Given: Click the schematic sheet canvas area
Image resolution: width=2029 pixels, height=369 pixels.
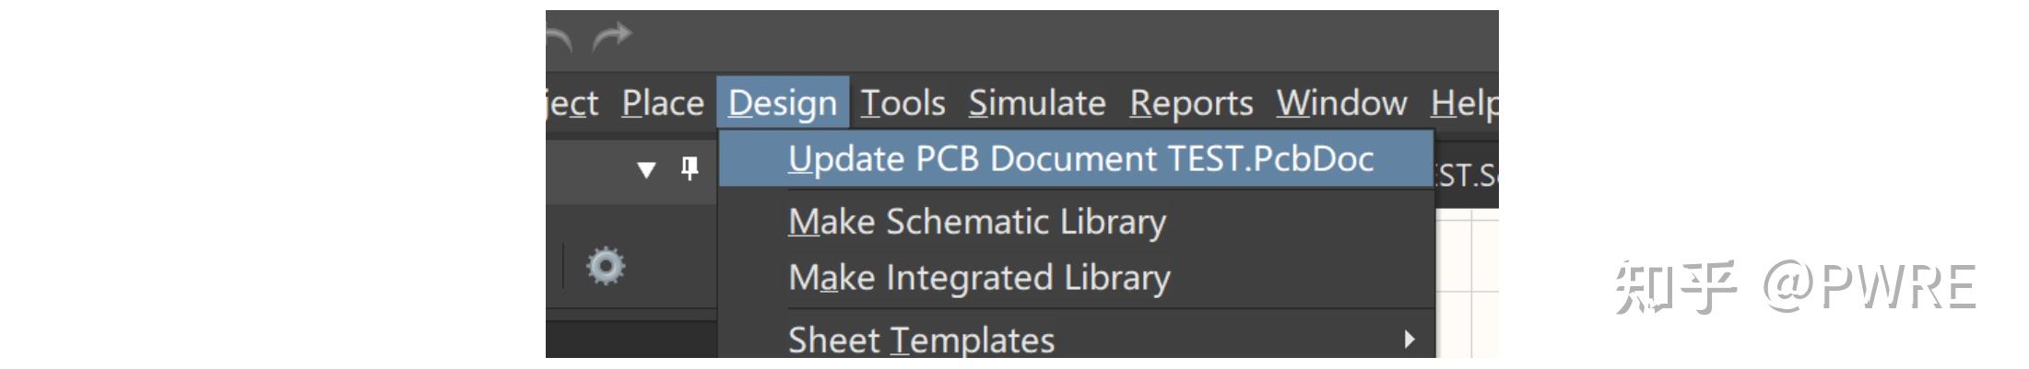Looking at the screenshot, I should pyautogui.click(x=1469, y=285).
